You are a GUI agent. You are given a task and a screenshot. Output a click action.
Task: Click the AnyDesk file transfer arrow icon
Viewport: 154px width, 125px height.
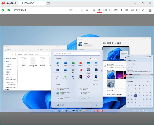[94, 10]
